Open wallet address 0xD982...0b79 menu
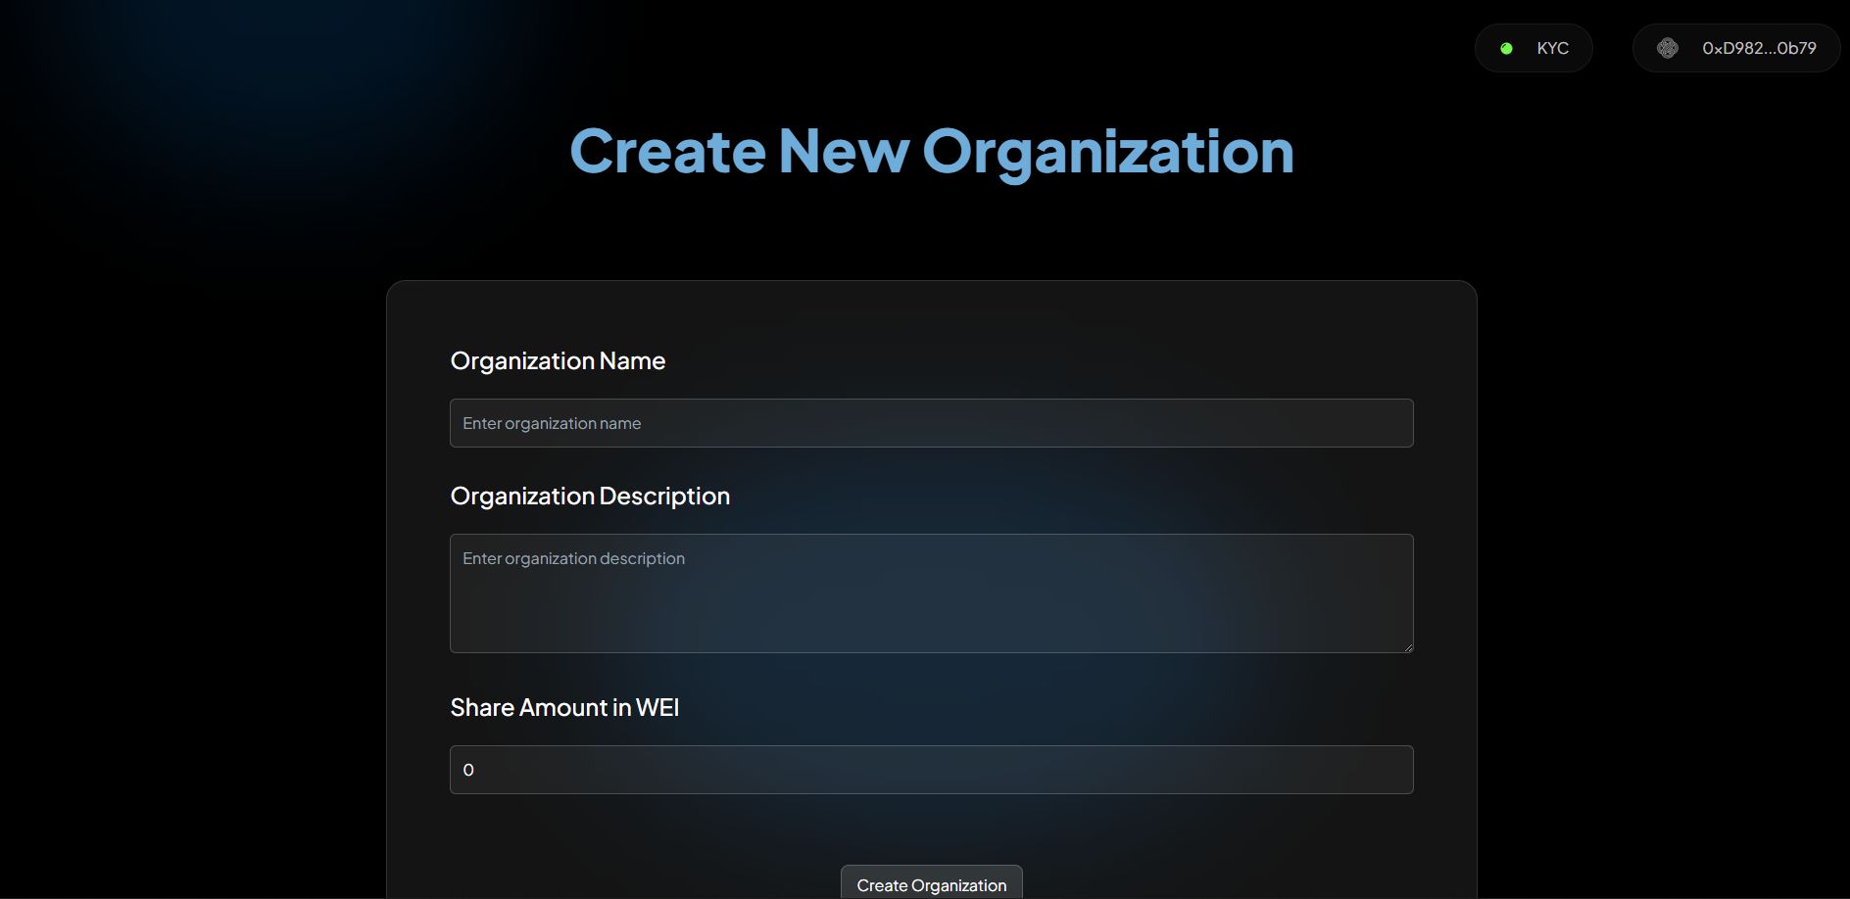The image size is (1850, 899). 1736,48
